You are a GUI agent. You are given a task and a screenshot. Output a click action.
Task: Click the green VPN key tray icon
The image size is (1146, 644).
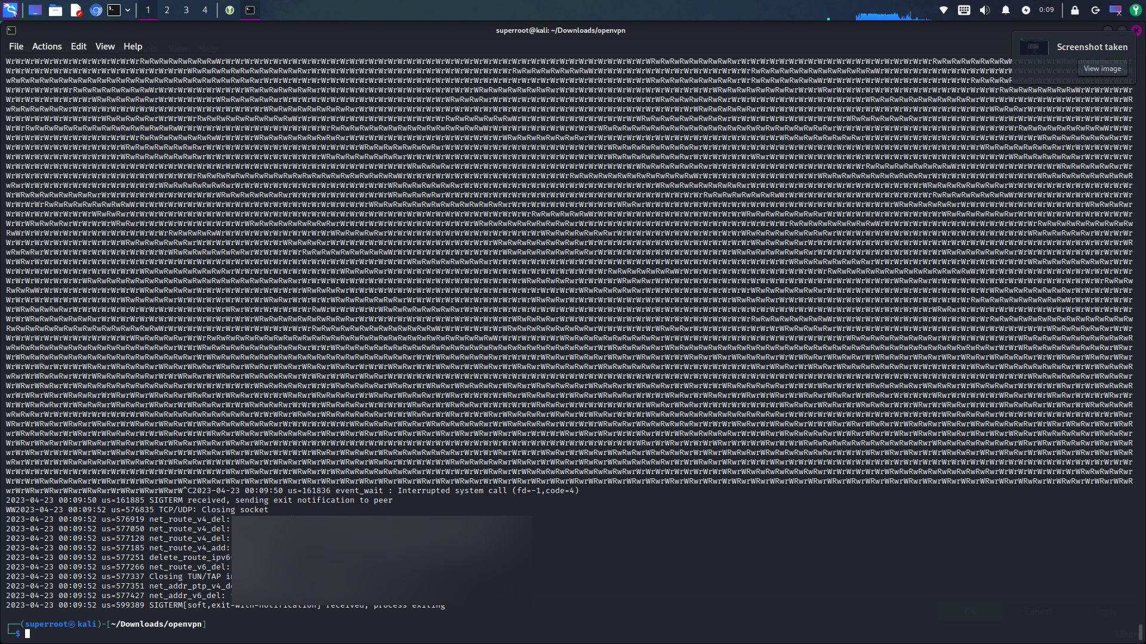point(1135,10)
